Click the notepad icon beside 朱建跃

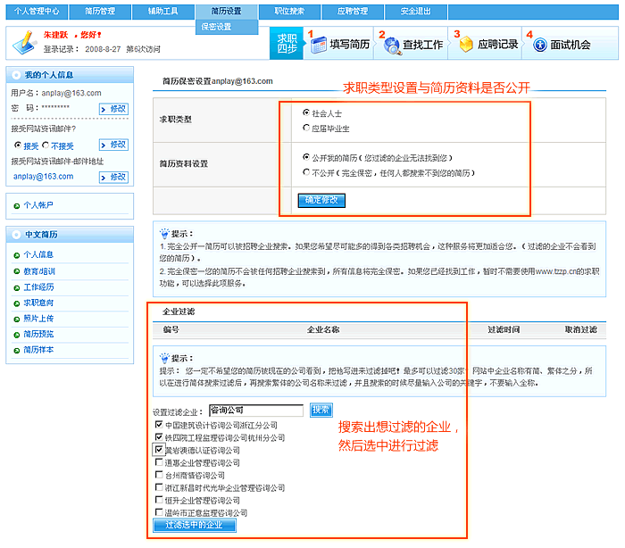click(x=21, y=41)
